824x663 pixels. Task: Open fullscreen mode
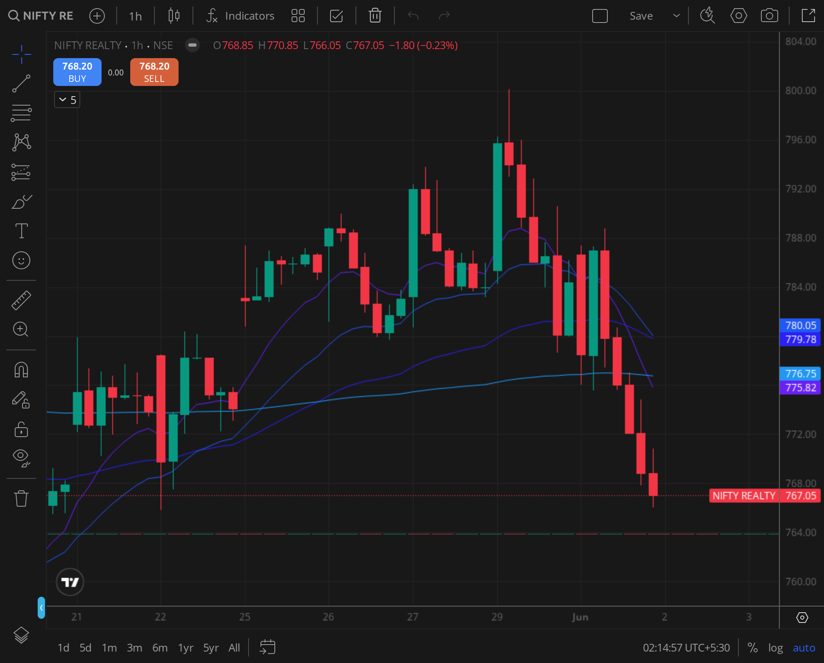(808, 16)
